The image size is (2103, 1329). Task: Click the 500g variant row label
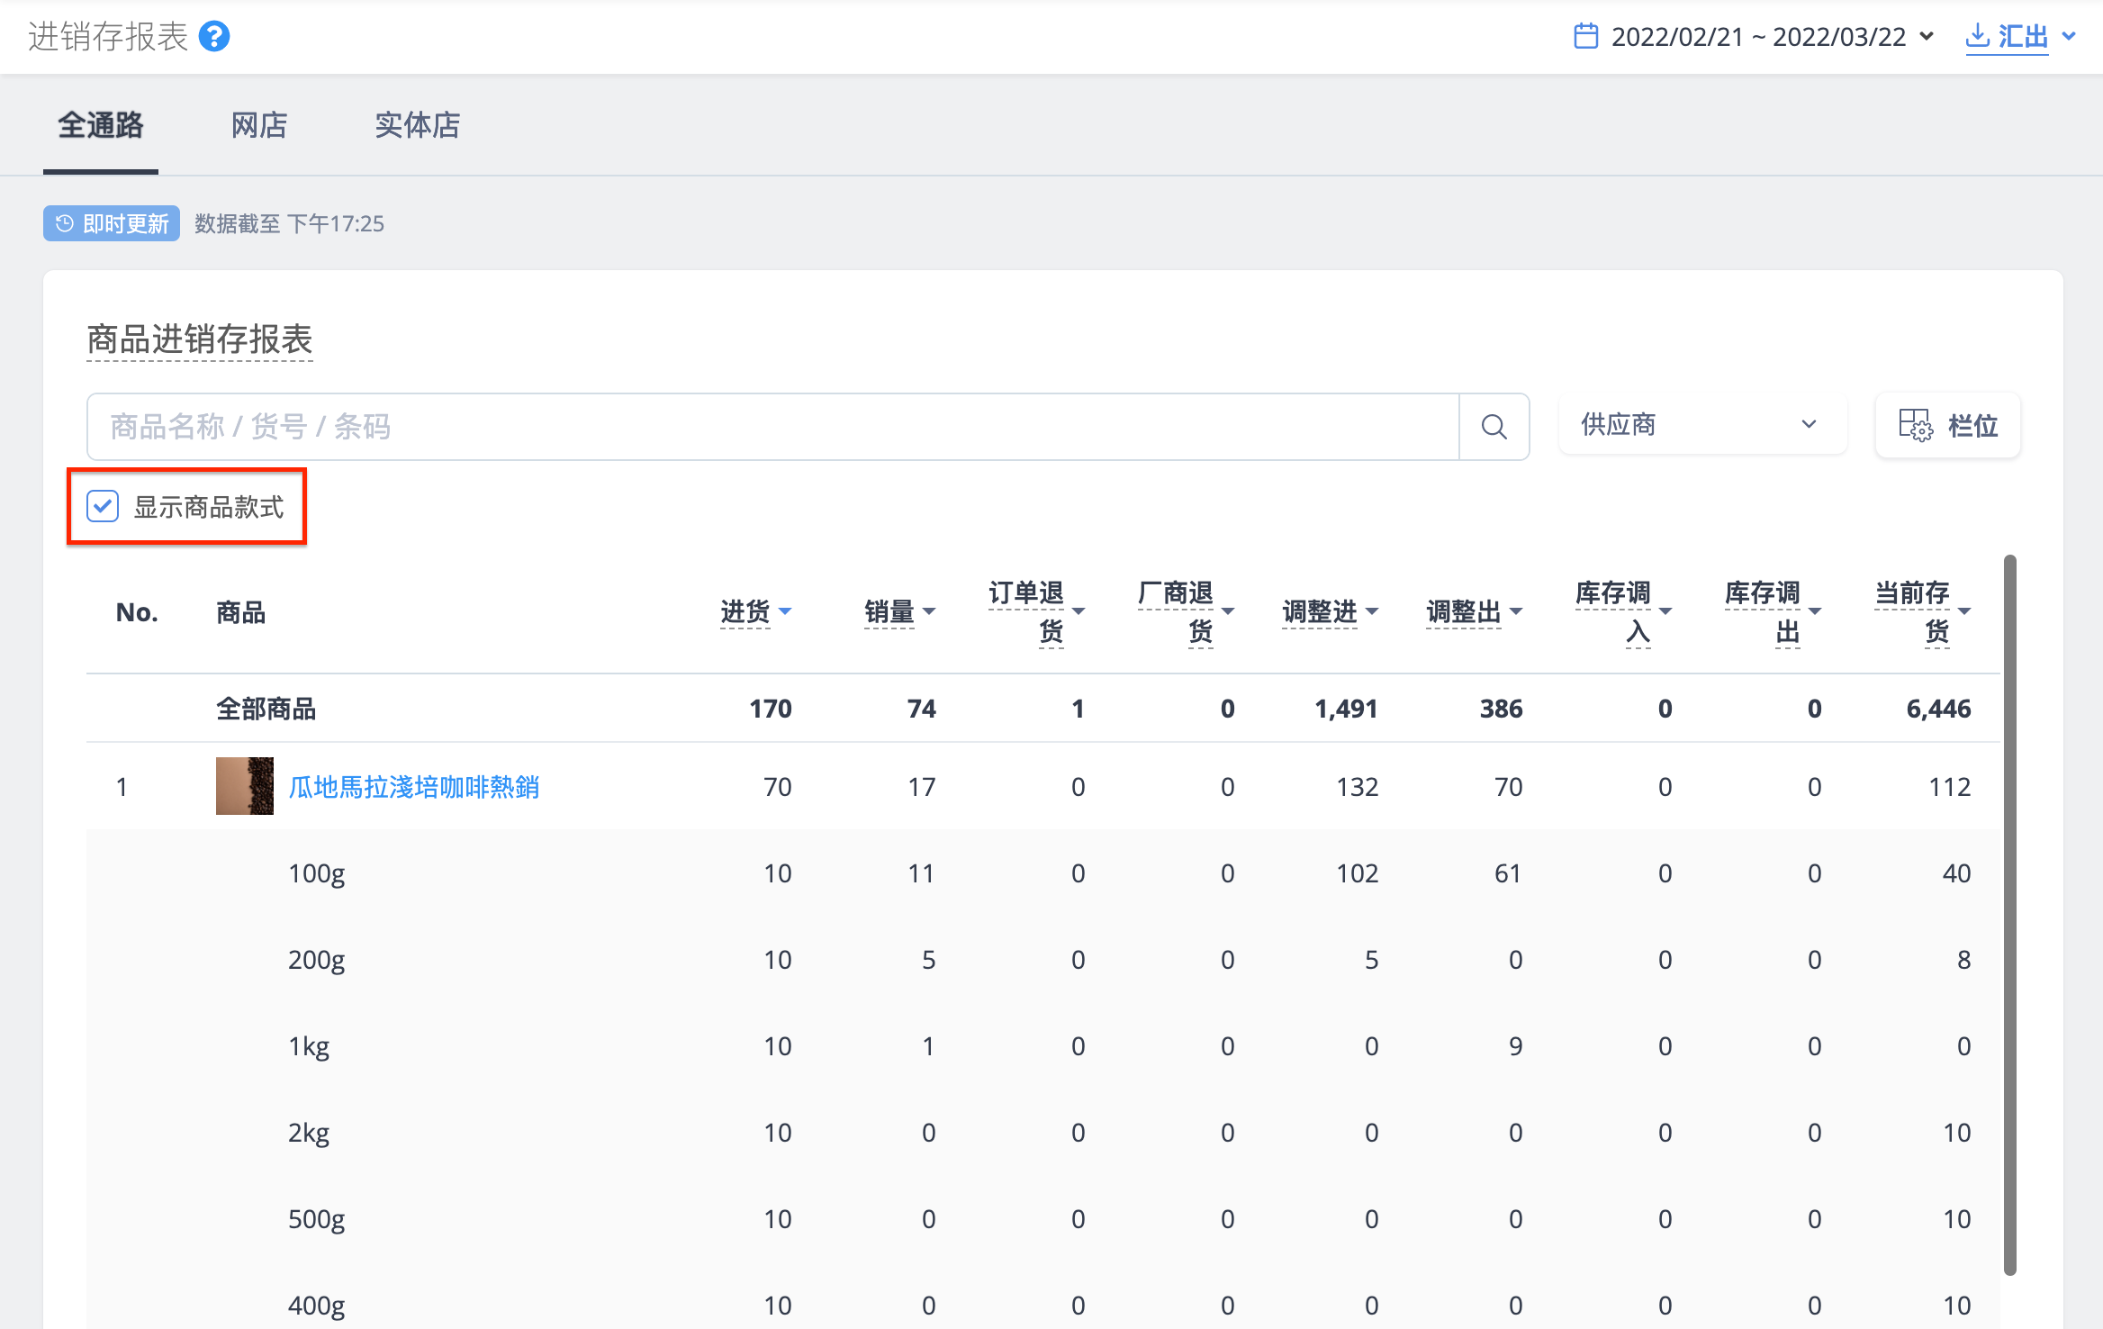pos(316,1219)
